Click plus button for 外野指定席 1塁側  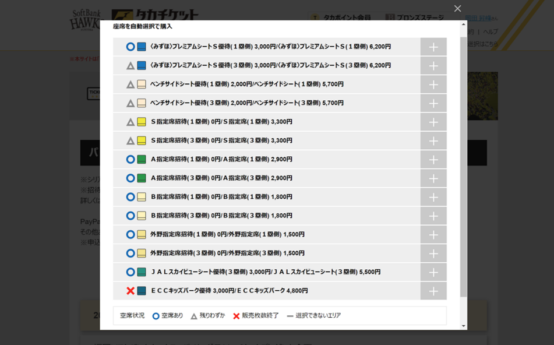pos(433,235)
